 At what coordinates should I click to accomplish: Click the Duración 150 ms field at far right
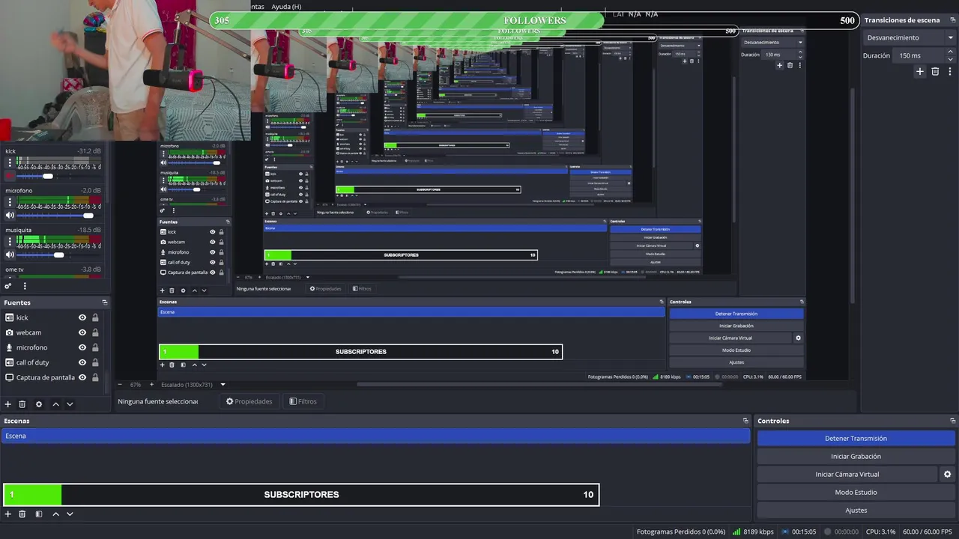click(x=919, y=55)
